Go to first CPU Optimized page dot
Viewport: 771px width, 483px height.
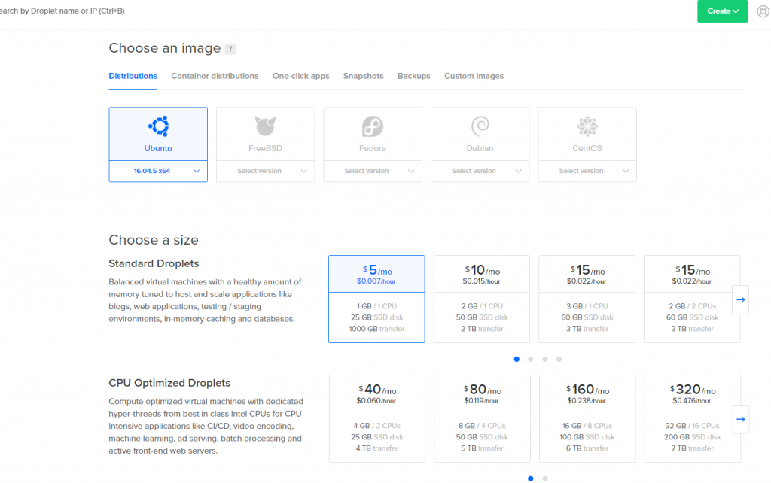531,478
